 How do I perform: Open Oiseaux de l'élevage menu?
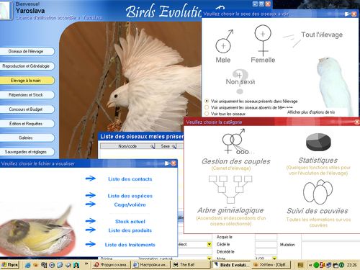[x=27, y=51]
